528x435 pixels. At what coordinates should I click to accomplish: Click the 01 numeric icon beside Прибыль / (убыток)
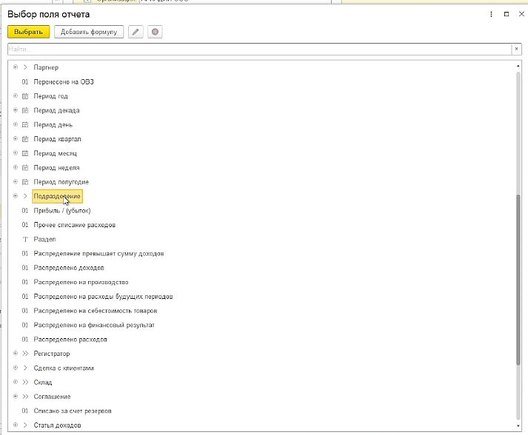[25, 211]
